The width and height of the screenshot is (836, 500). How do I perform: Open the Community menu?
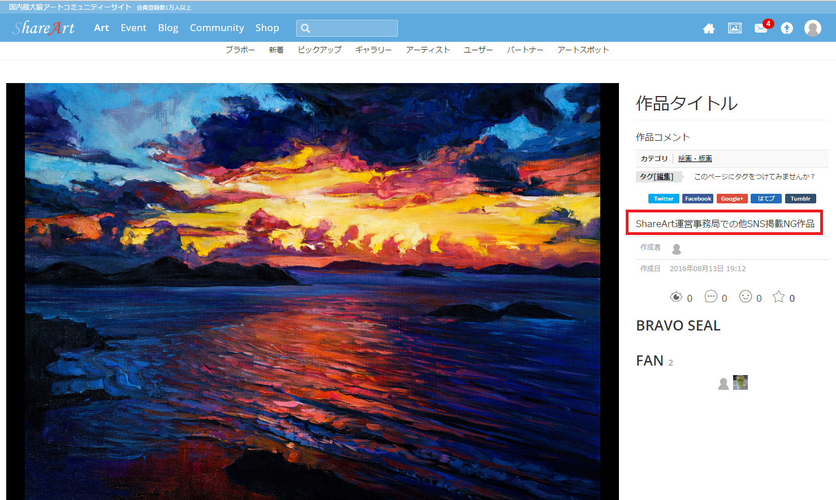[217, 28]
